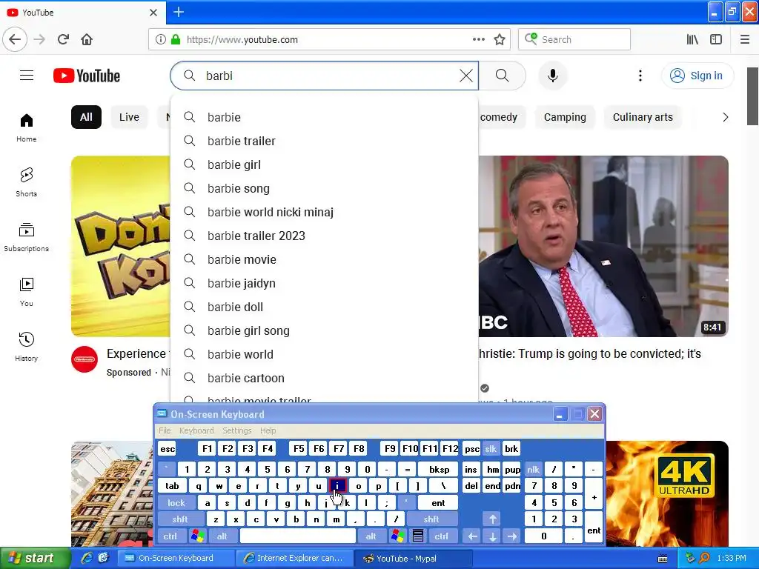The height and width of the screenshot is (569, 759).
Task: Select the Camping filter chip
Action: pyautogui.click(x=565, y=117)
